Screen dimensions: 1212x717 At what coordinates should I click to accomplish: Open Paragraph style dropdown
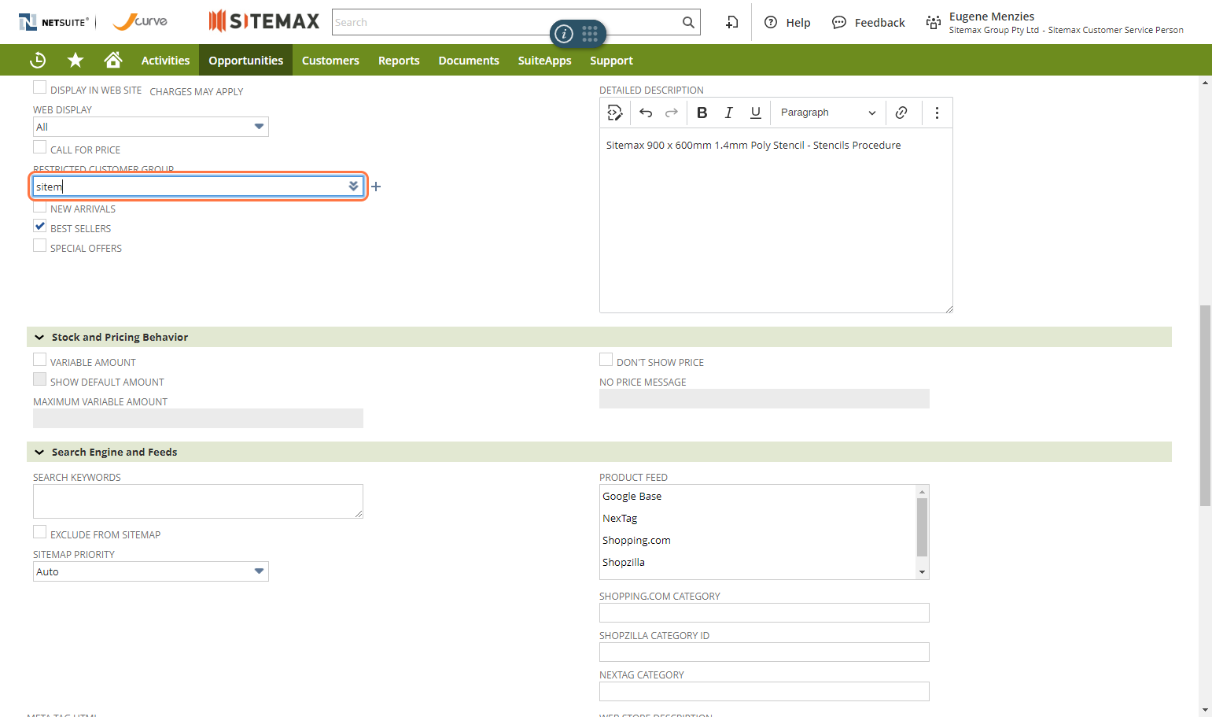828,113
